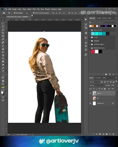Open the Opacity 100% dropdown arrow

click(x=116, y=85)
